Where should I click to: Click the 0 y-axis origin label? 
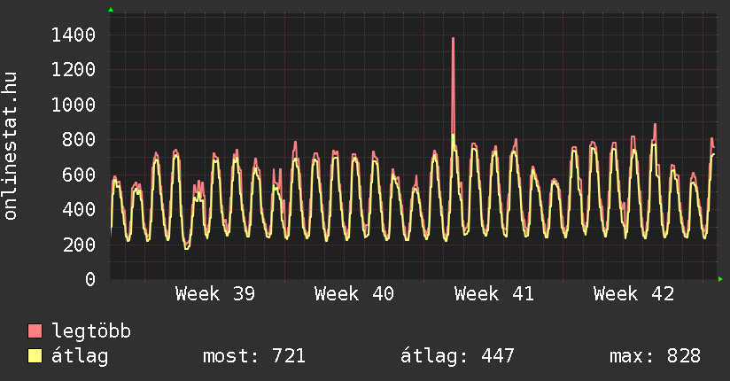click(89, 279)
